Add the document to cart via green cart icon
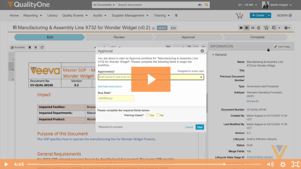 pyautogui.click(x=266, y=28)
